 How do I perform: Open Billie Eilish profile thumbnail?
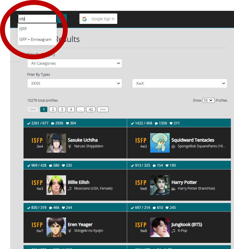pyautogui.click(x=56, y=185)
